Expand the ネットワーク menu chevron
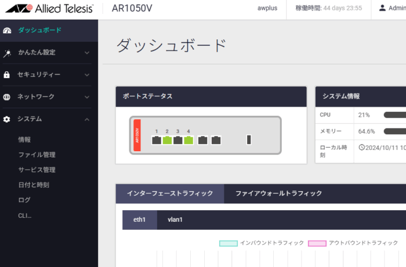The image size is (406, 267). point(87,97)
